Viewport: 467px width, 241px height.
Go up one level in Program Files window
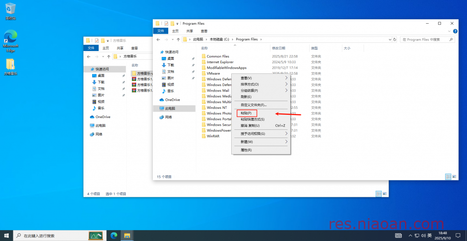pyautogui.click(x=178, y=39)
